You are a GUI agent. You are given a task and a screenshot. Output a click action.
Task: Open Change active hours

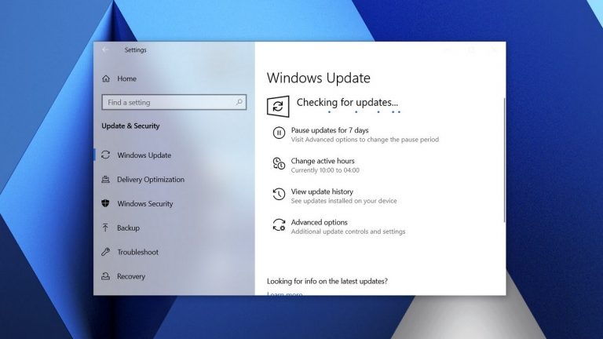pyautogui.click(x=323, y=161)
